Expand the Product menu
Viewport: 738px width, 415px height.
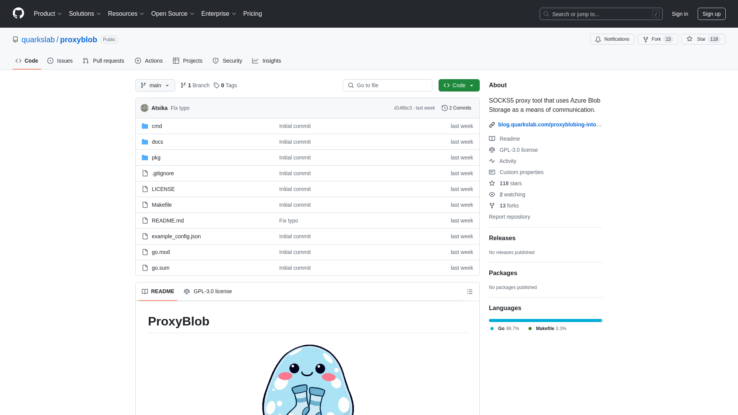click(48, 13)
